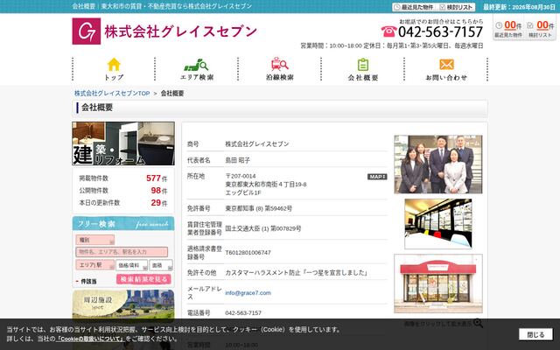Open 検討リスト counter with check icon

[541, 28]
